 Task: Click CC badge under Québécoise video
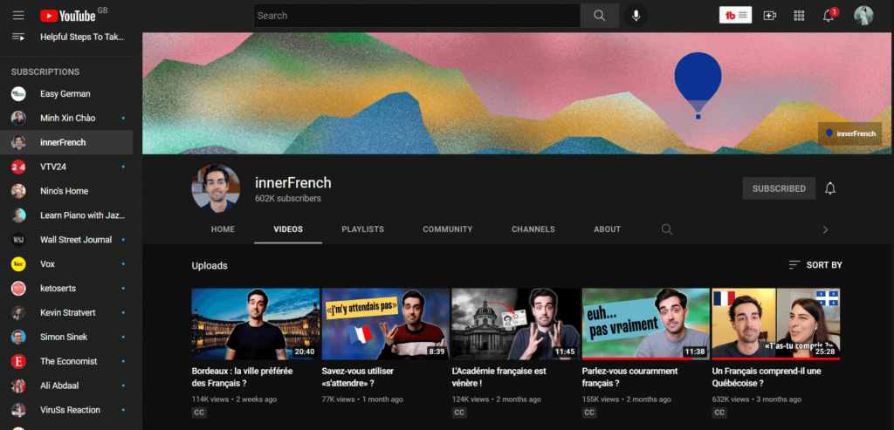719,413
